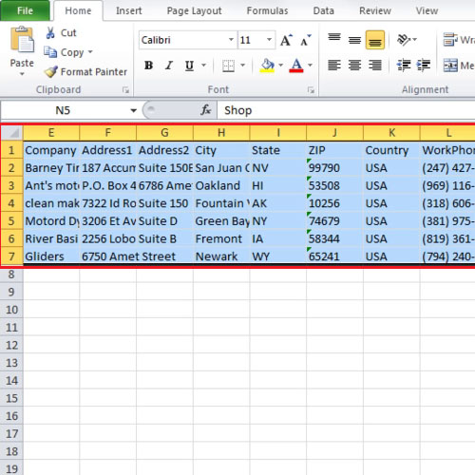This screenshot has width=475, height=475.
Task: Click the Merge & Center icon
Action: [x=450, y=66]
